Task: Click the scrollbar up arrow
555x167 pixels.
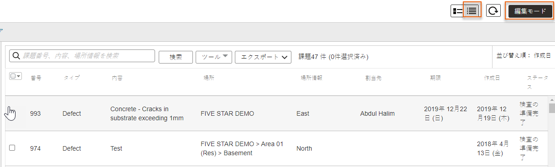Action: point(552,100)
